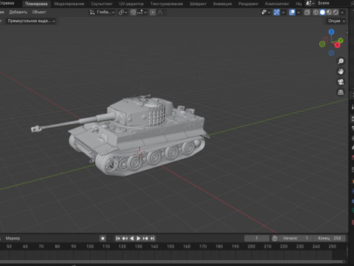
Task: Open the Моделирование workspace tab
Action: pyautogui.click(x=69, y=4)
